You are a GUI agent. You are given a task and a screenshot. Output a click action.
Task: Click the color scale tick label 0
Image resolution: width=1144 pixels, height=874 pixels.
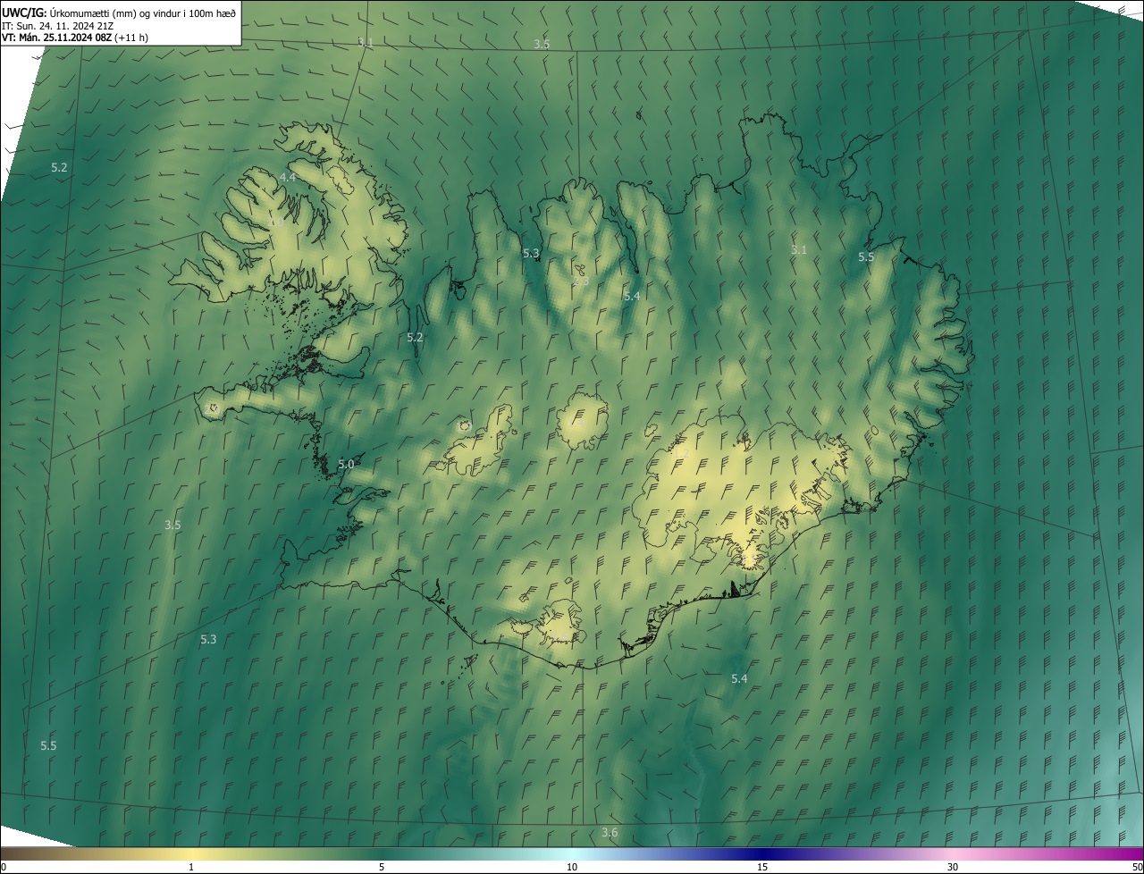click(x=4, y=868)
